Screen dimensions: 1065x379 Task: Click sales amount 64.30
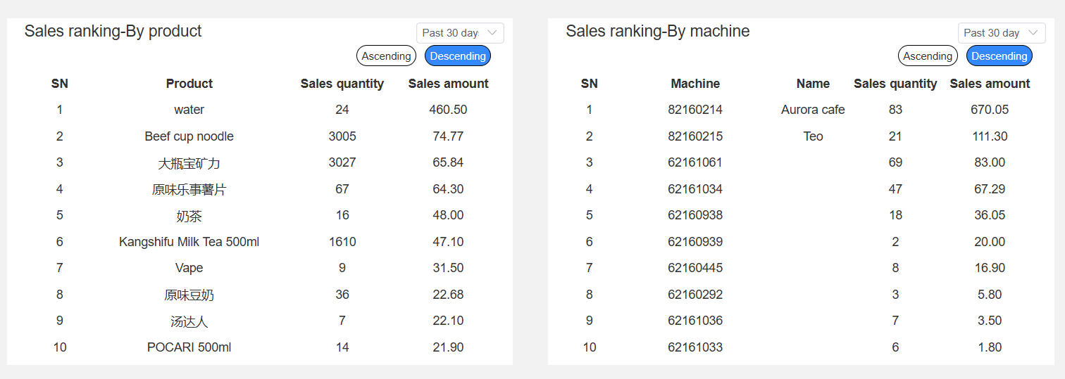click(448, 189)
